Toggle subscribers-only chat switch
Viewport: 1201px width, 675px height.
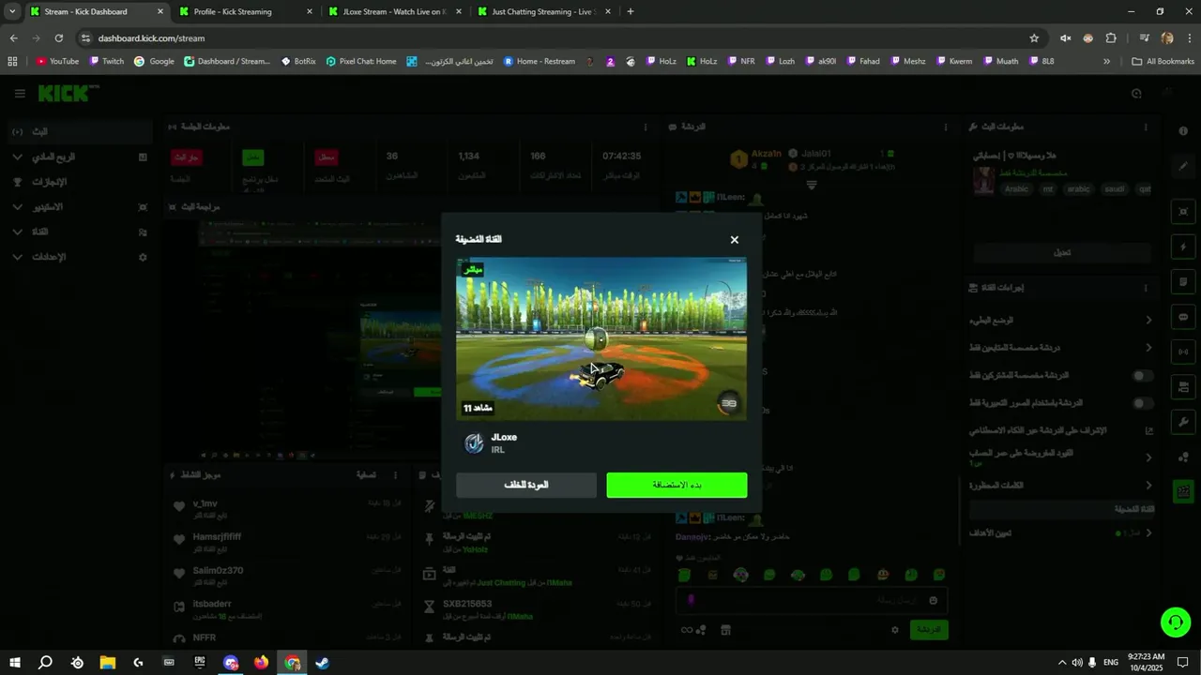click(x=1142, y=376)
